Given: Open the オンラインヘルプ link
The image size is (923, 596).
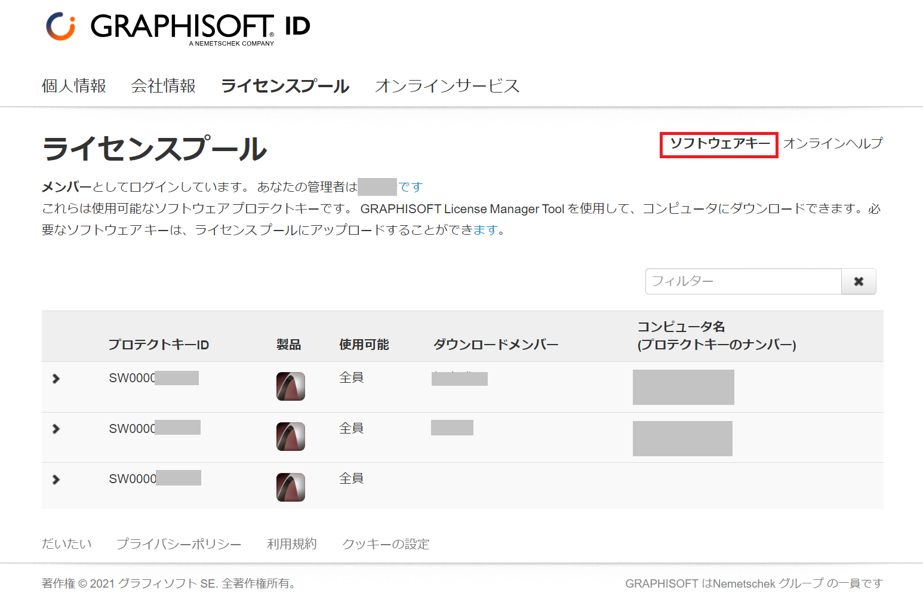Looking at the screenshot, I should 833,143.
